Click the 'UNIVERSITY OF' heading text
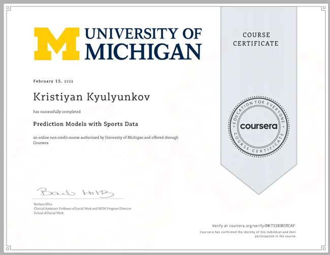This screenshot has width=330, height=255. [143, 34]
